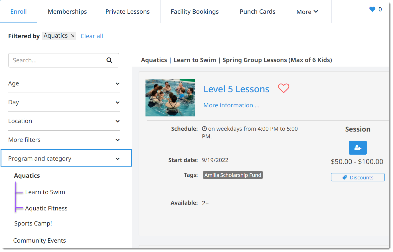
Task: Open the More dropdown in navigation
Action: click(307, 12)
